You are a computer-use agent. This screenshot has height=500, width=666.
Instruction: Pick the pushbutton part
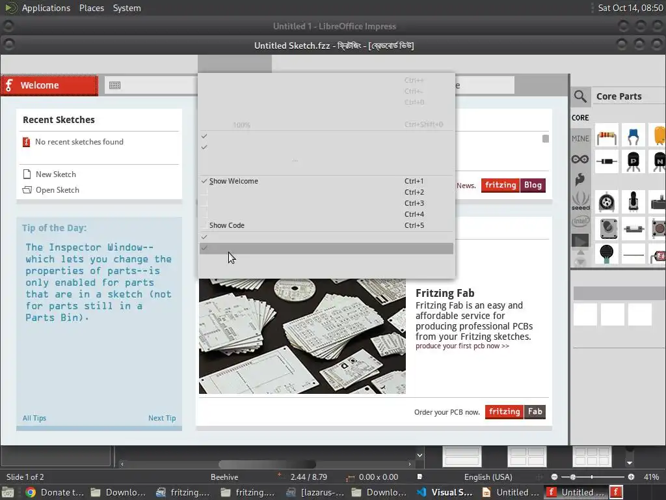[x=658, y=229]
